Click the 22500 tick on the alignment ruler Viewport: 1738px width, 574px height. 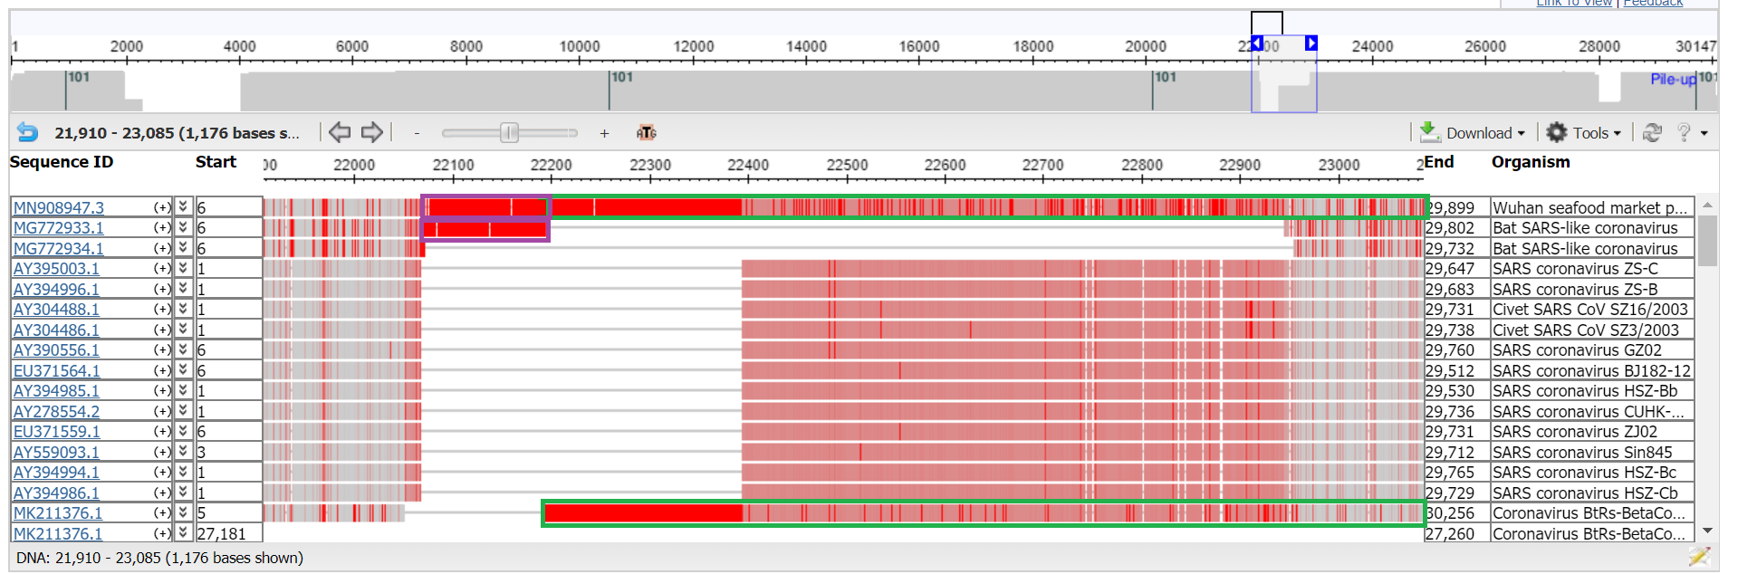coord(847,165)
